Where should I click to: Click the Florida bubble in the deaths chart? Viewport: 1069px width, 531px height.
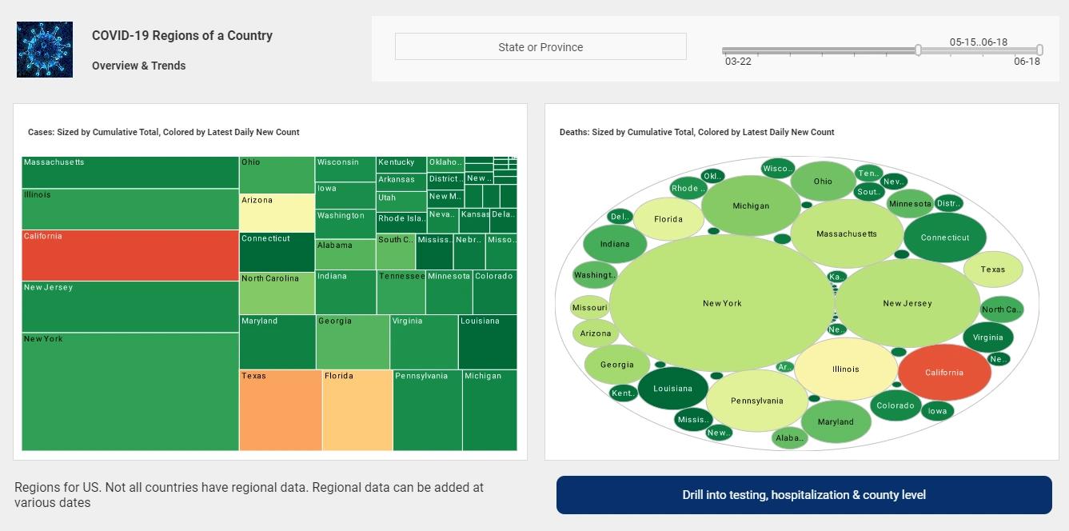(x=669, y=218)
